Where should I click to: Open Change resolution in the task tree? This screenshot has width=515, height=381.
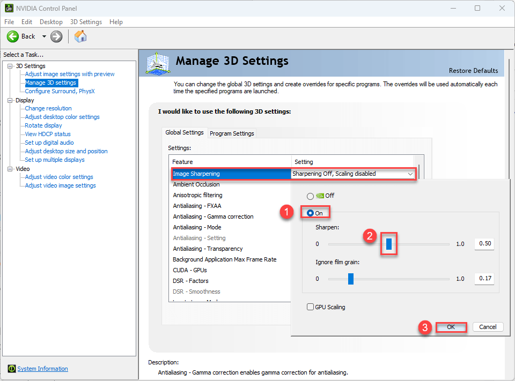(x=48, y=108)
